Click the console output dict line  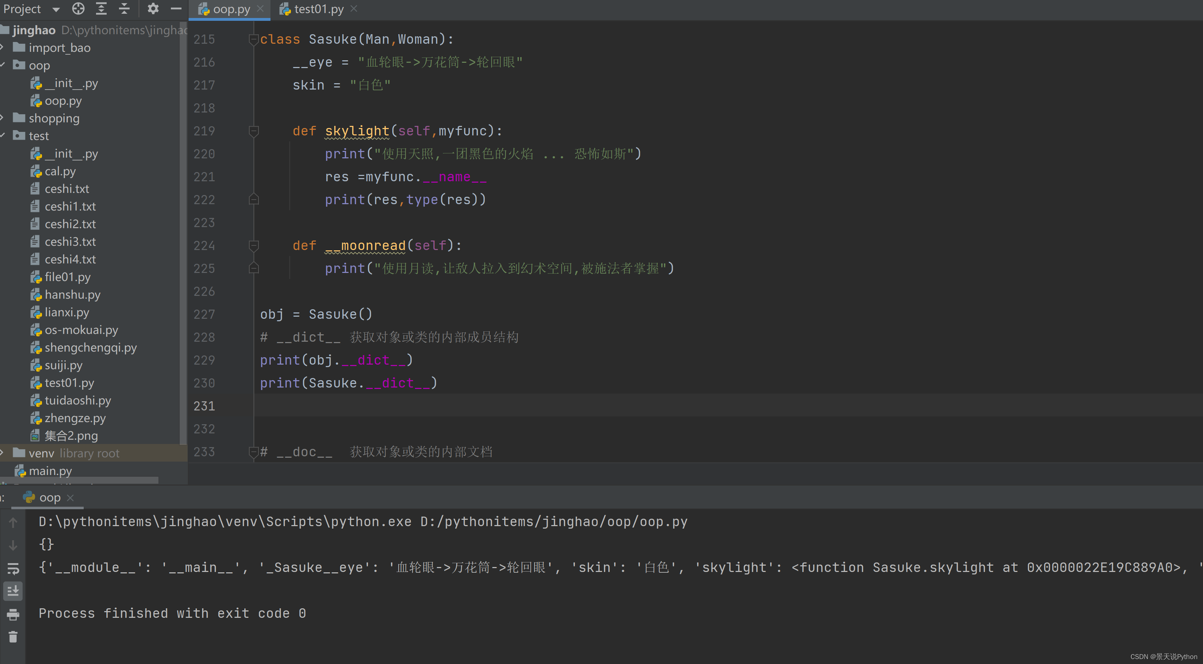pyautogui.click(x=620, y=568)
